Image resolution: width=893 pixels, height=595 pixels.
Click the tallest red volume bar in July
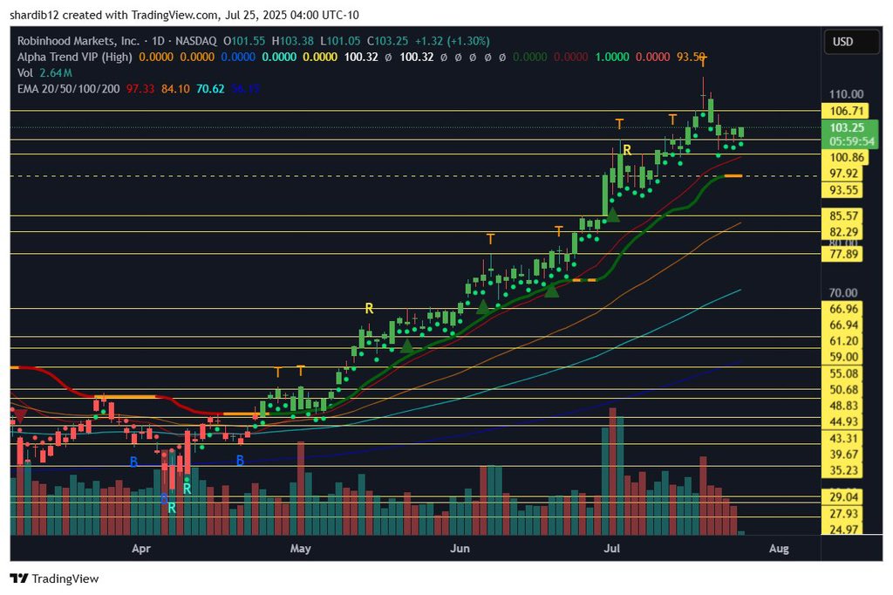pos(613,471)
